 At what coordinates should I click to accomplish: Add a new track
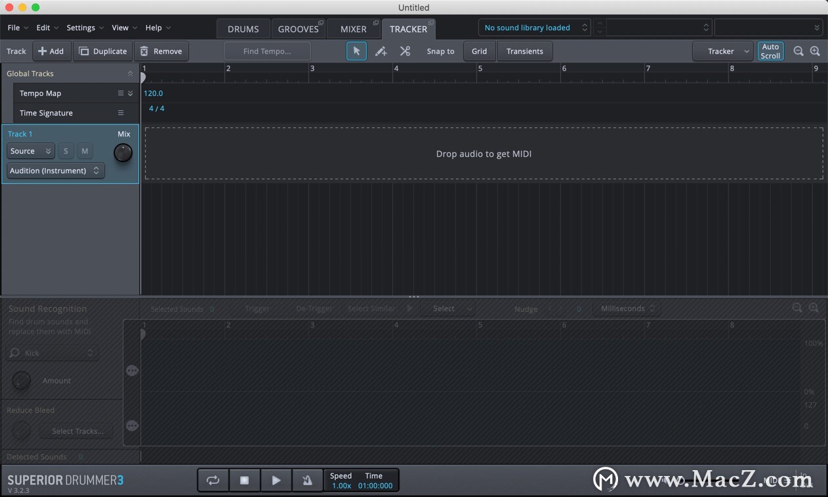pos(52,51)
